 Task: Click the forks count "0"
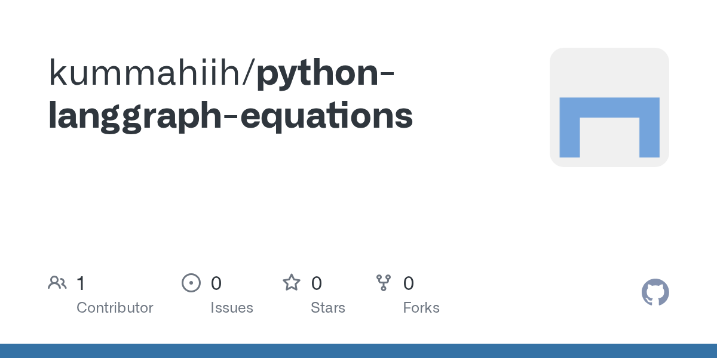(x=409, y=283)
